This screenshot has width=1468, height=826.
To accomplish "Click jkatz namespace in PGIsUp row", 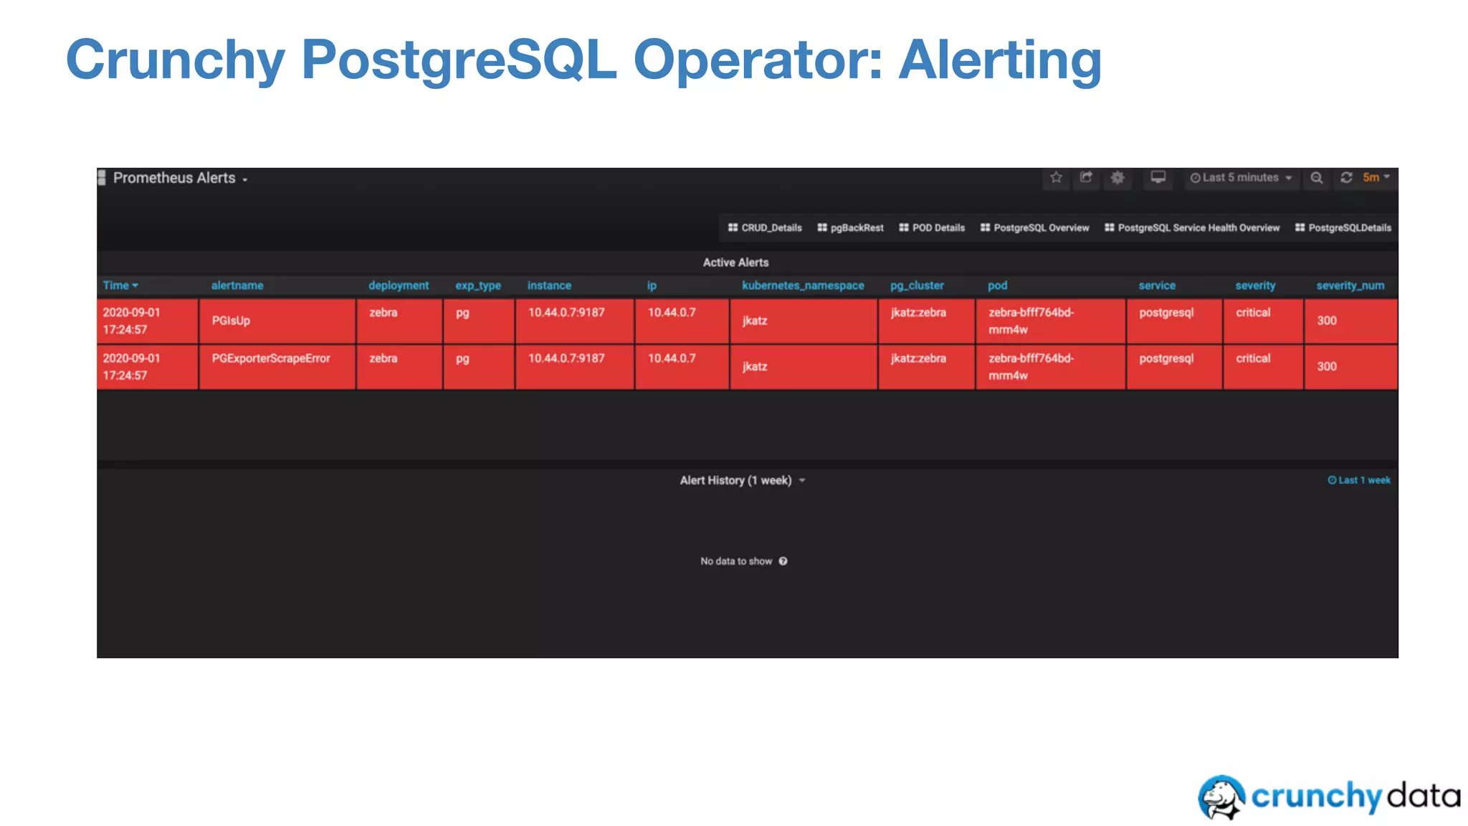I will (x=804, y=321).
